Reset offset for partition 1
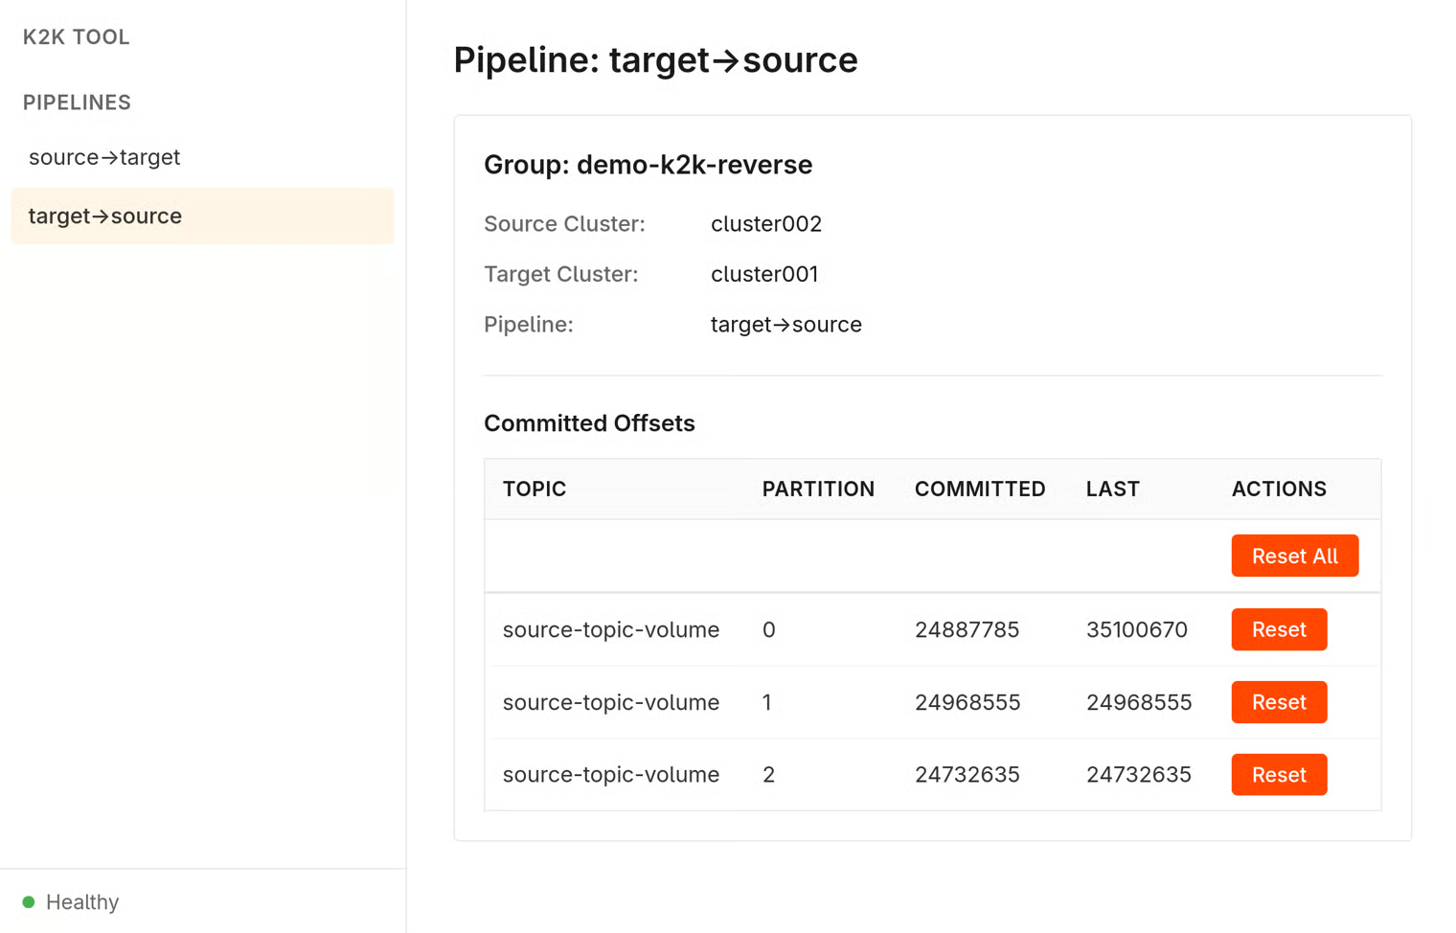Screen dimensions: 1456x933 coord(1279,702)
